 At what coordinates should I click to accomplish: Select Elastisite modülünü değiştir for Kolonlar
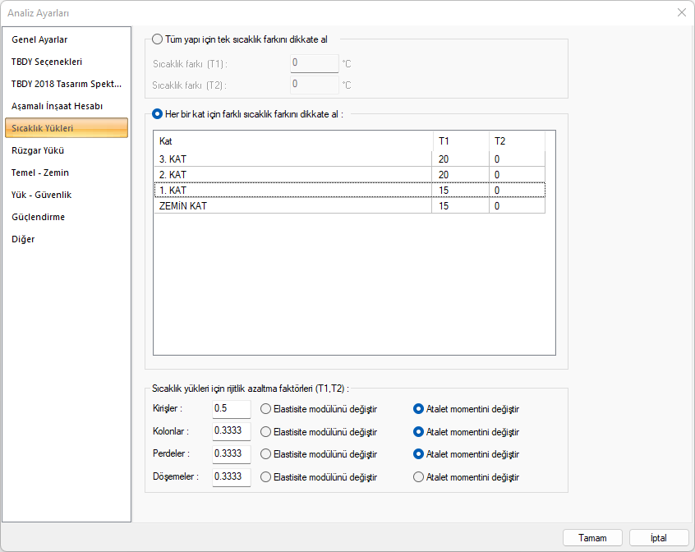pos(265,431)
